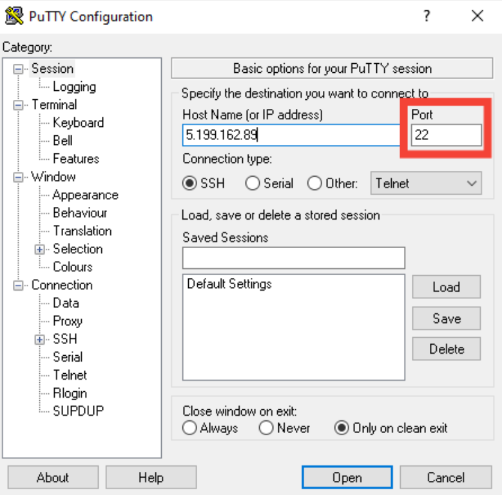Select Colours in the category tree

72,267
